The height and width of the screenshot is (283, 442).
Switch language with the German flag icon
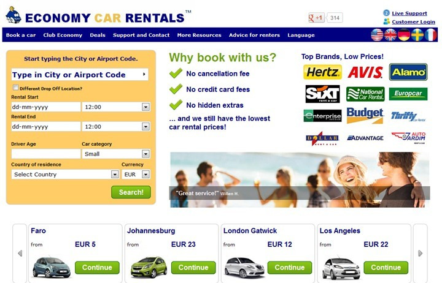click(x=404, y=35)
